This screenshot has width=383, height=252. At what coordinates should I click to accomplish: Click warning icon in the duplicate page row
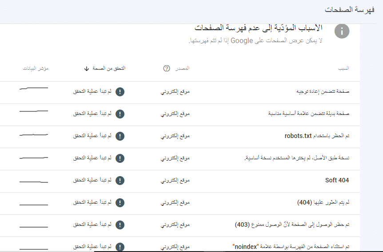tap(120, 158)
